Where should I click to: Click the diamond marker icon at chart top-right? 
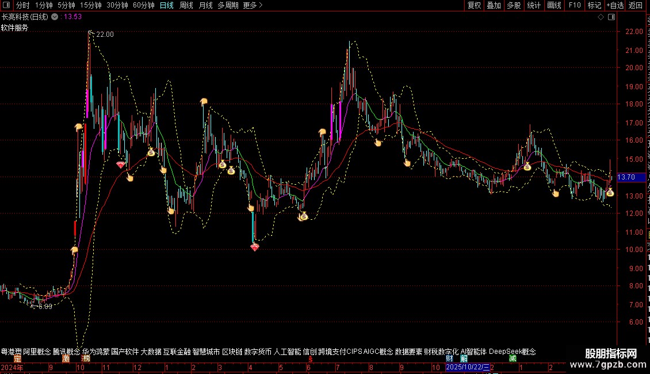601,17
